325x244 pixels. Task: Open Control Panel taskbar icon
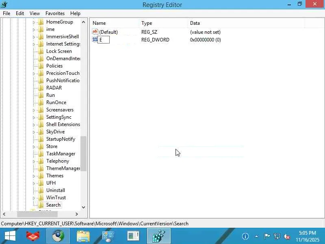[108, 236]
